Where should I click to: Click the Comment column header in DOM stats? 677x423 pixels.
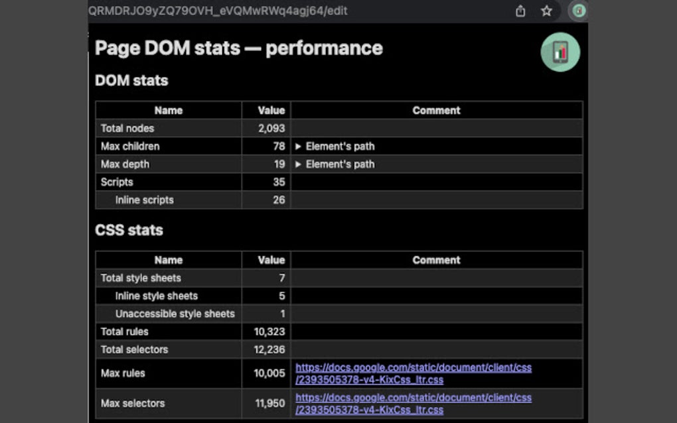click(x=436, y=110)
